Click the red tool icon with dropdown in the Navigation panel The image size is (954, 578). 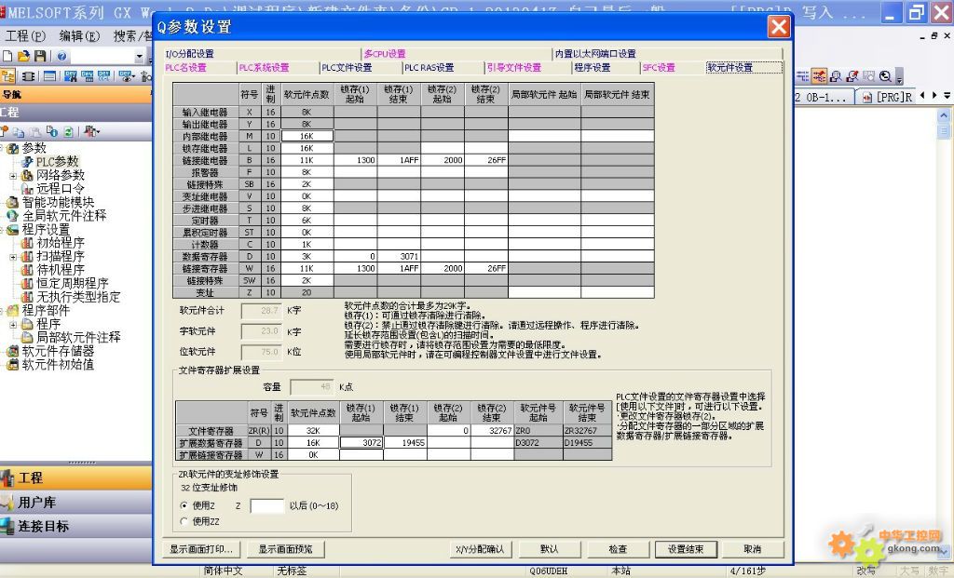(92, 131)
